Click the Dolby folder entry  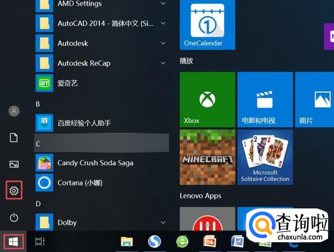[x=102, y=222]
